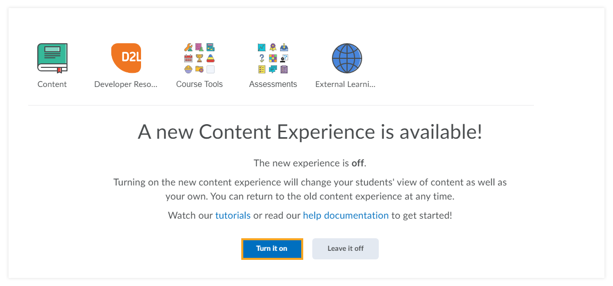Click the red calendar icon in Course Tools

tap(188, 58)
